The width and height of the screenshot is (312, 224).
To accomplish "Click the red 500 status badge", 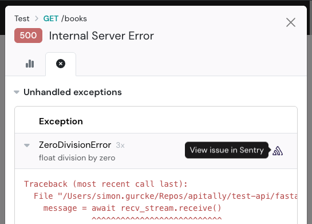I will click(x=28, y=36).
